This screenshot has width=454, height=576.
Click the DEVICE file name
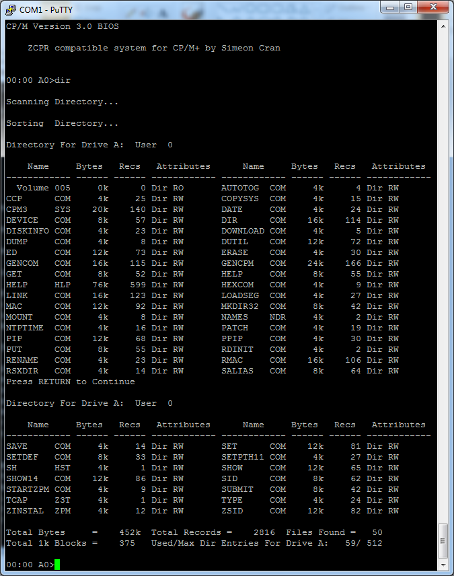(x=22, y=221)
